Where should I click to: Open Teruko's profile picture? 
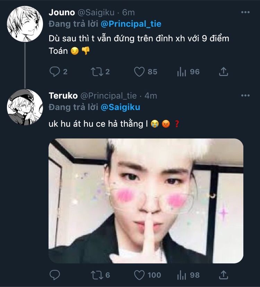(x=25, y=107)
